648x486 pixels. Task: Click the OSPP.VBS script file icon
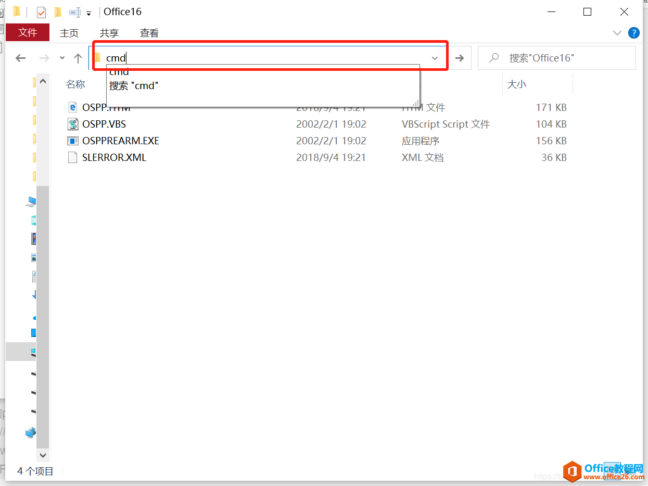73,124
